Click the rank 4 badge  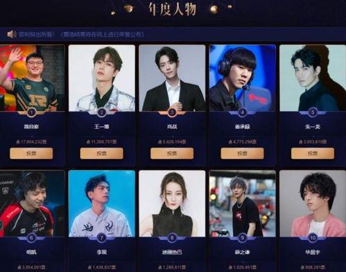[x=242, y=112]
